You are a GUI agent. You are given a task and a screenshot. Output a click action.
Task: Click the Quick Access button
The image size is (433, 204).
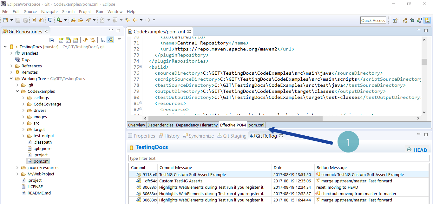point(373,20)
